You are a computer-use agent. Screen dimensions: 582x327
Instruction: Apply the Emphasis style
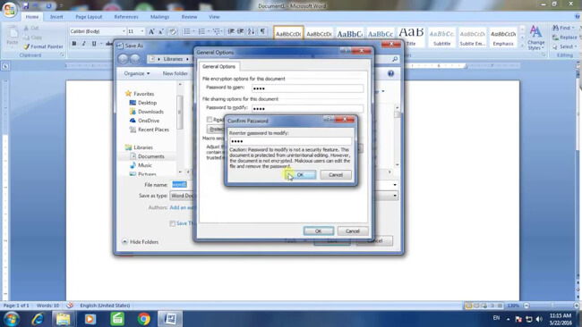coord(503,37)
